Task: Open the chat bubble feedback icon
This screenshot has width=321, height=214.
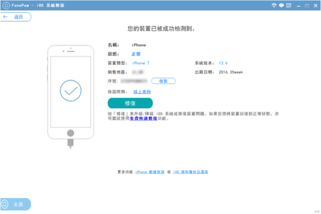Action: [x=282, y=5]
